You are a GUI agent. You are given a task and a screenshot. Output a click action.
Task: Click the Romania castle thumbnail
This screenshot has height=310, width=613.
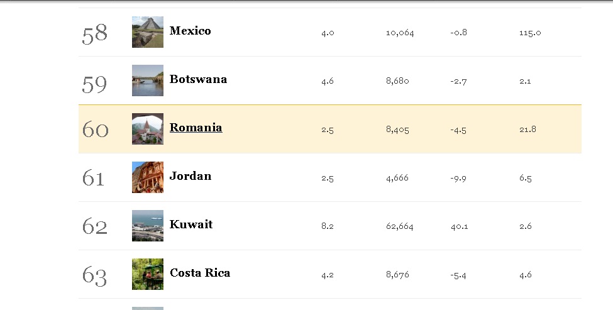coord(148,129)
